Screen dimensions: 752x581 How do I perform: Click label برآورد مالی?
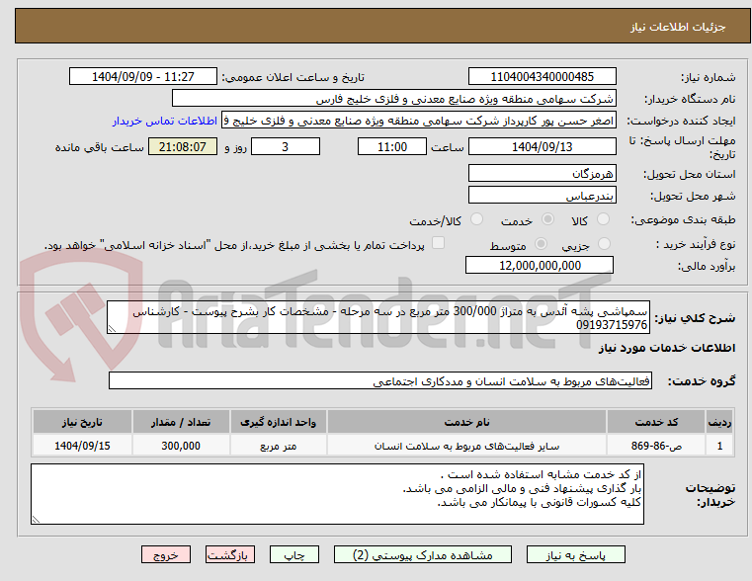tap(707, 266)
